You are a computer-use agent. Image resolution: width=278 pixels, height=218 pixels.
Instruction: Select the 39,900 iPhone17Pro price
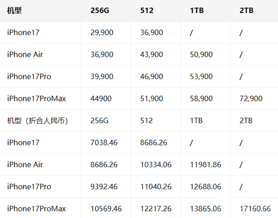pyautogui.click(x=101, y=76)
